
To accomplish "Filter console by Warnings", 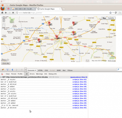I will [x=39, y=74].
